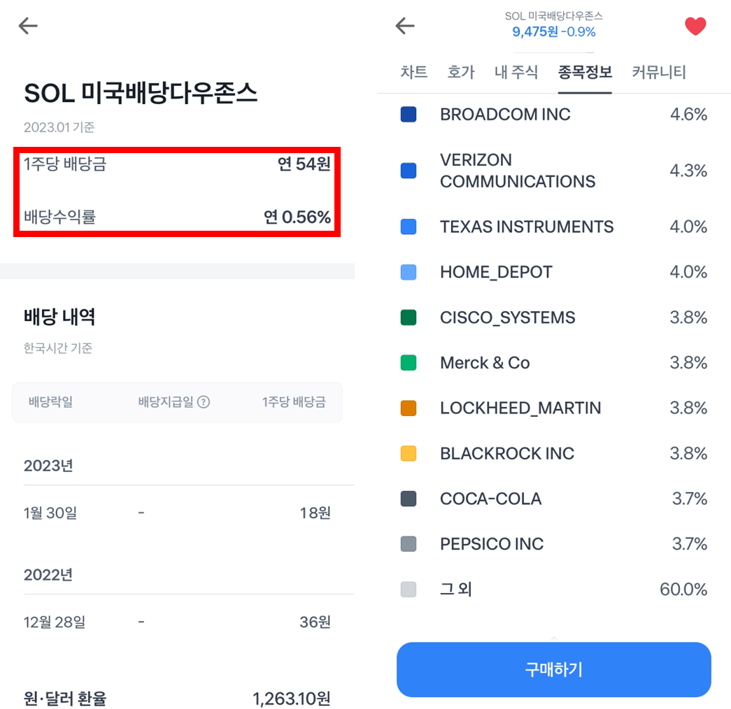Open the 호가 tab
The height and width of the screenshot is (709, 731).
pyautogui.click(x=461, y=72)
